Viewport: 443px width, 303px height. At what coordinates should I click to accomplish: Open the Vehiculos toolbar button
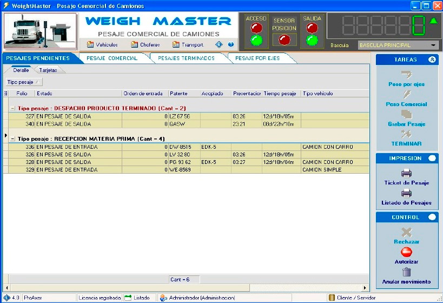102,45
